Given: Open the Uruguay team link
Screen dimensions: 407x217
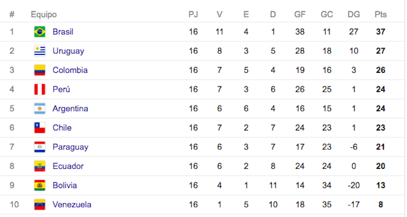Looking at the screenshot, I should (x=68, y=51).
